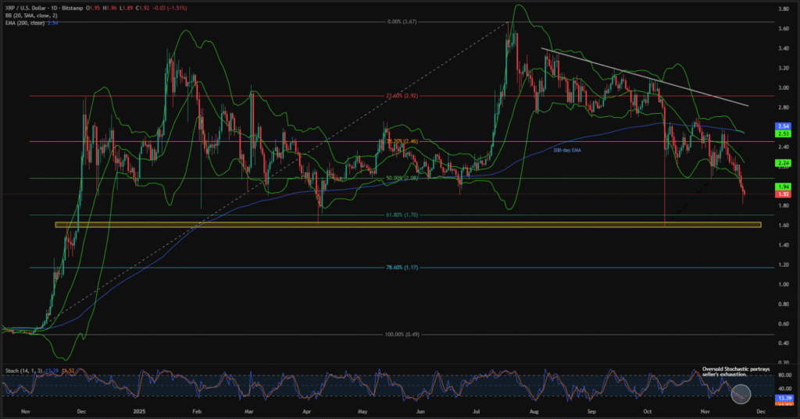This screenshot has width=800, height=419.
Task: Select the Stoch (14, 1, 3) indicator legend
Action: point(23,371)
